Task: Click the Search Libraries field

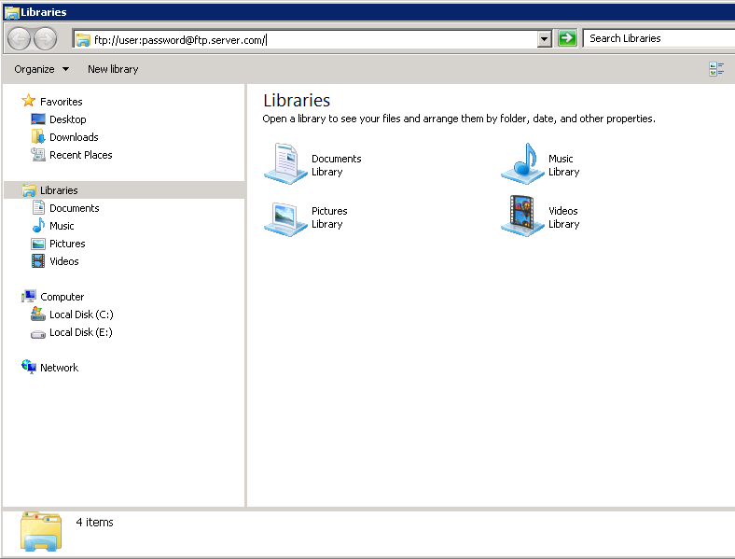Action: [659, 38]
